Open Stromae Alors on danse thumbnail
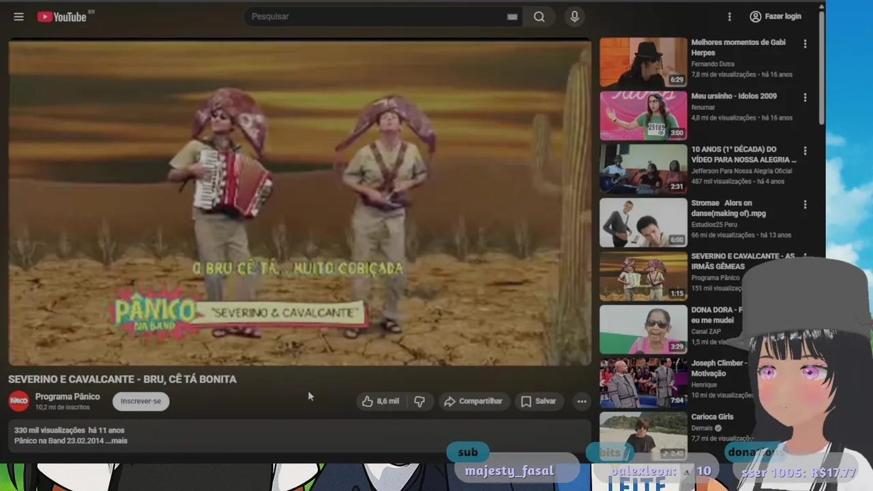Screen dimensions: 873x491 tap(643, 222)
